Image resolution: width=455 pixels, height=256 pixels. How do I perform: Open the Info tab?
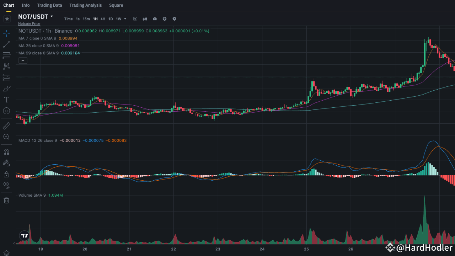pyautogui.click(x=26, y=5)
